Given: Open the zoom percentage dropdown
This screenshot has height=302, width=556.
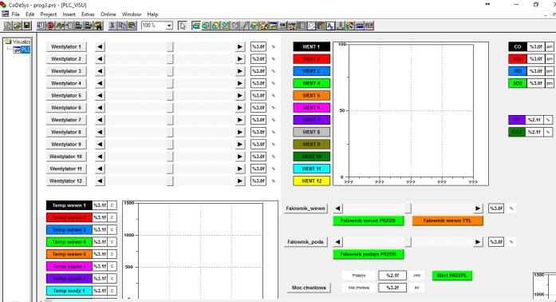Looking at the screenshot, I should coord(169,26).
